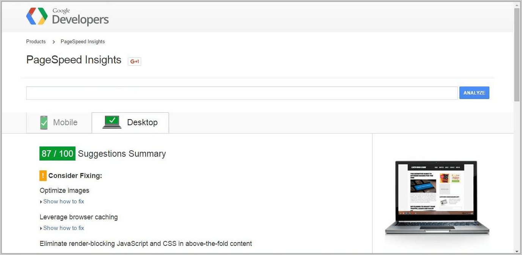Expand Show how to fix for Leverage browser caching
This screenshot has height=255, width=522.
coord(64,228)
